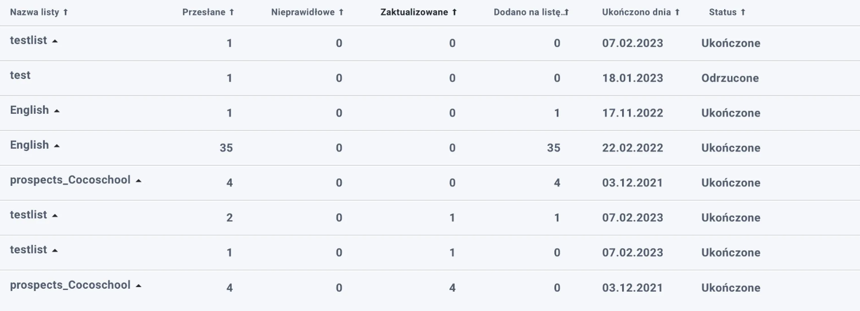The height and width of the screenshot is (311, 860).
Task: Click sort arrow beside Nazwa listy header
Action: (65, 13)
